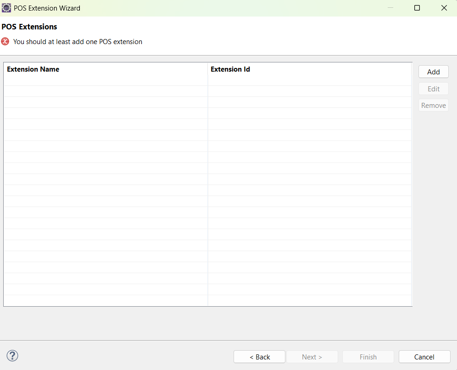
Task: Maximize the wizard window
Action: pyautogui.click(x=417, y=8)
